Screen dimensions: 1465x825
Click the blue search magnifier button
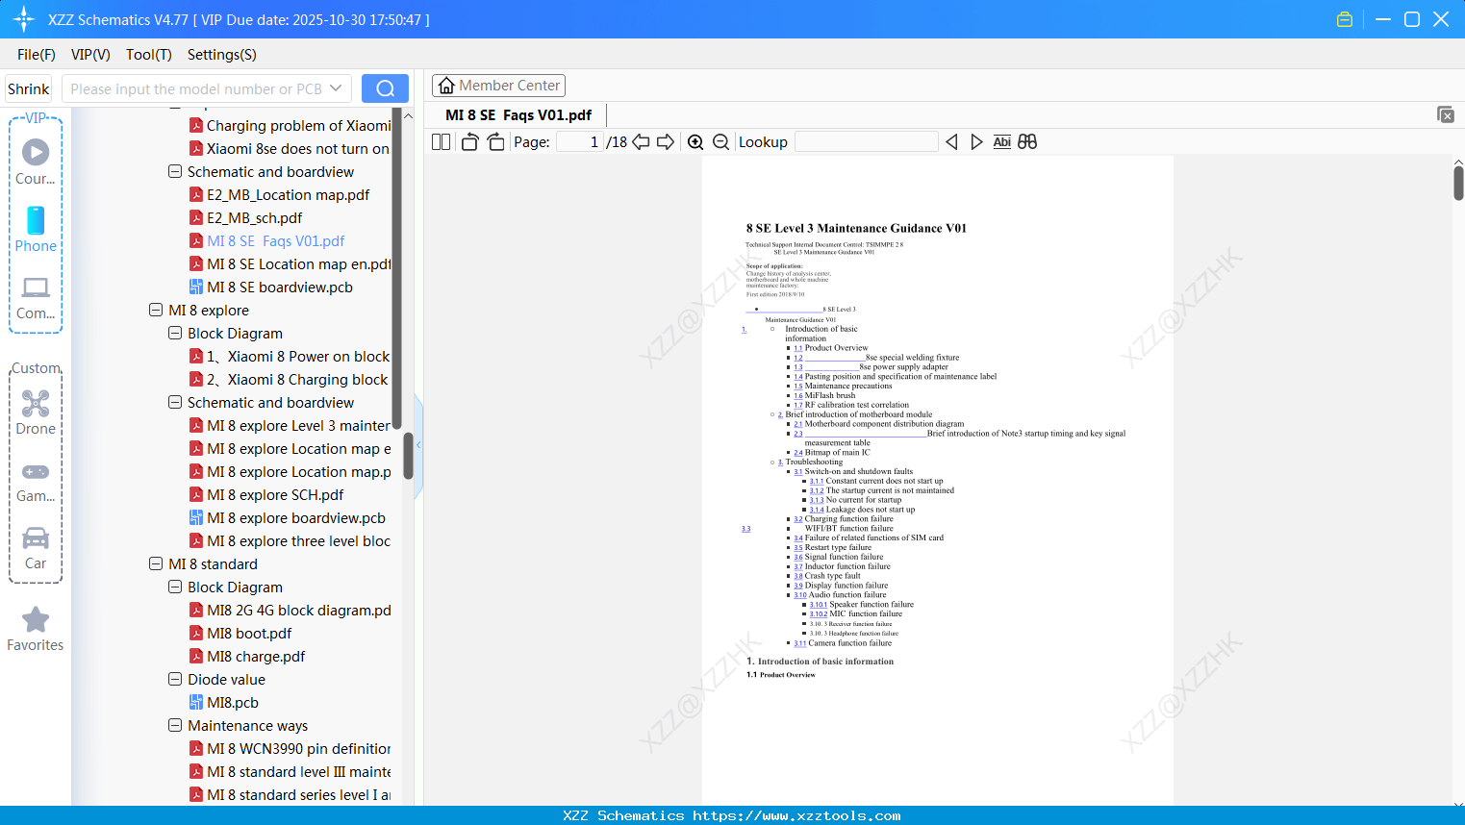385,88
